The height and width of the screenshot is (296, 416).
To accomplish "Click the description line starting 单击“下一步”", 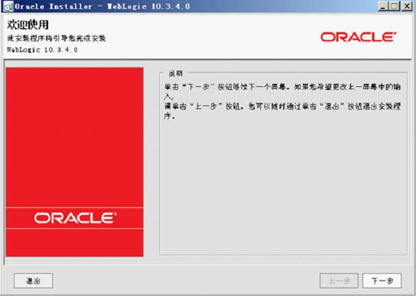I will point(282,88).
